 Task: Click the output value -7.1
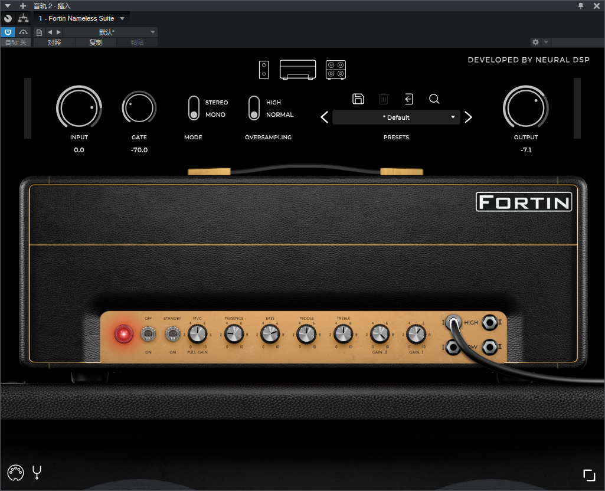pos(526,150)
